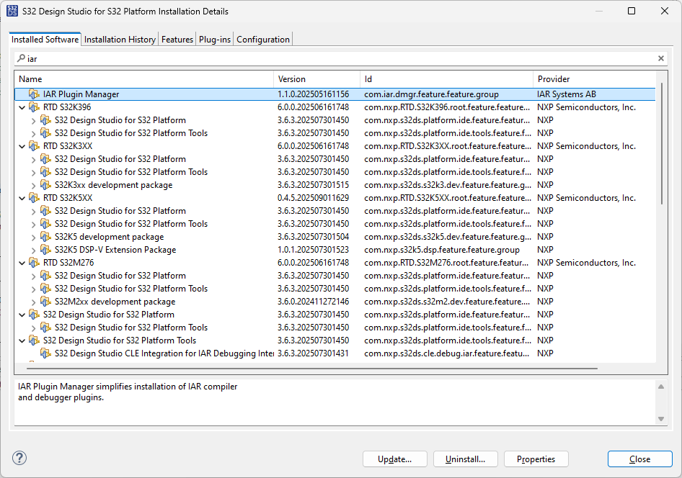Click the S32K5 development package icon

[x=45, y=237]
